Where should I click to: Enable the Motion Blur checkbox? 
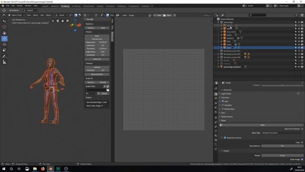(223, 109)
